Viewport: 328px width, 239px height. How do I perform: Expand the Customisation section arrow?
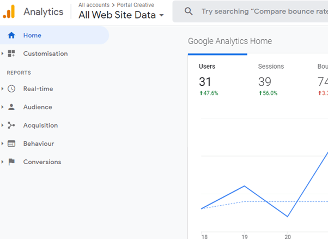[2, 53]
